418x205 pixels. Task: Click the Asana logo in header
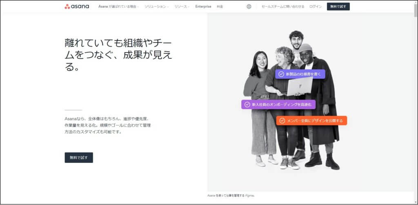point(77,7)
